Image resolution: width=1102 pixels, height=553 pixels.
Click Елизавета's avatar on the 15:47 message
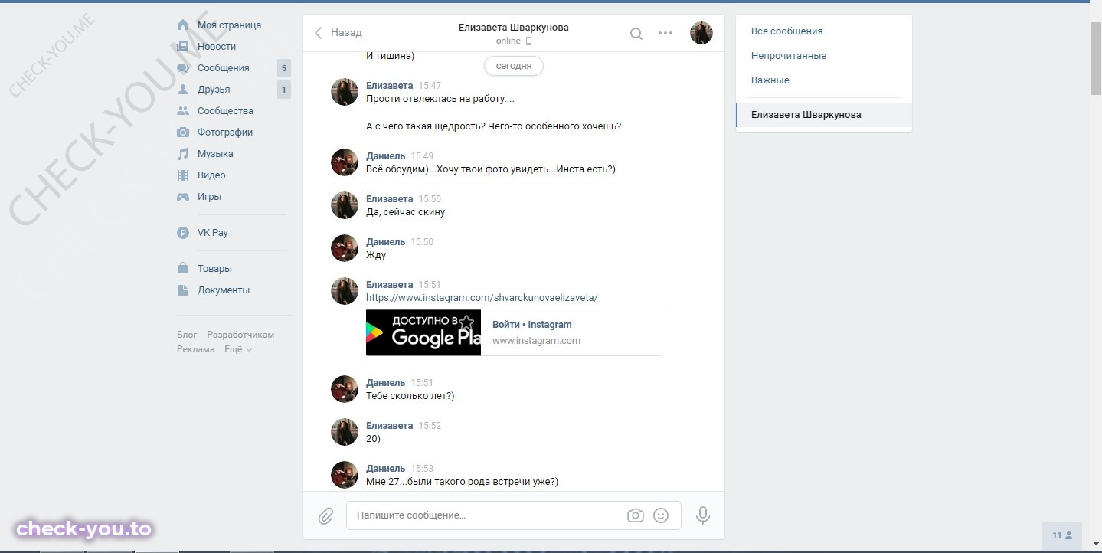[x=345, y=92]
